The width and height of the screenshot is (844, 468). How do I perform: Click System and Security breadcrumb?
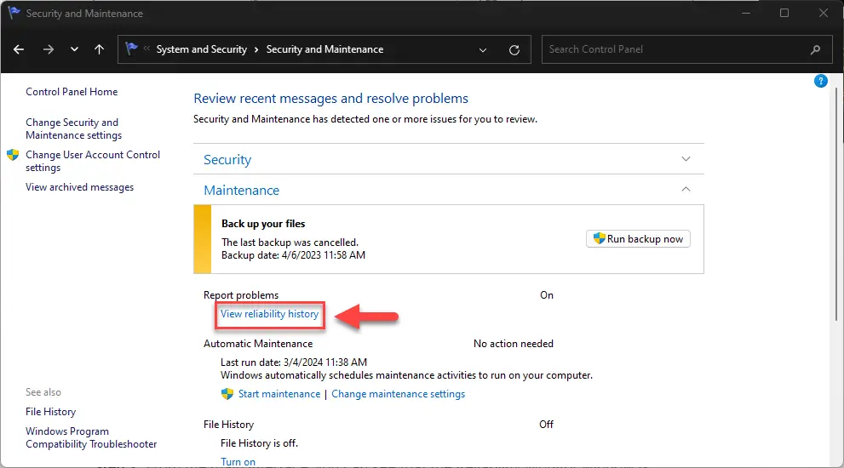(x=201, y=49)
